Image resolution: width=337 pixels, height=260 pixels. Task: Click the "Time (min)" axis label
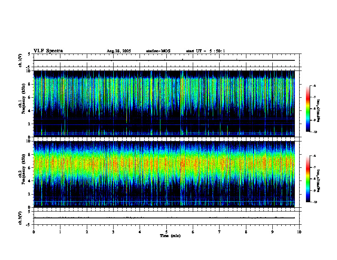[x=170, y=236]
